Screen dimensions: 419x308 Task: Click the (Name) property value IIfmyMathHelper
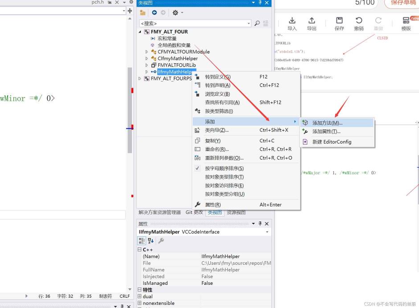[221, 256]
